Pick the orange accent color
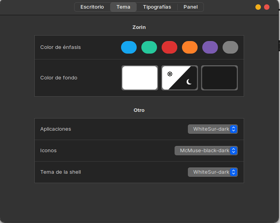 click(x=189, y=47)
